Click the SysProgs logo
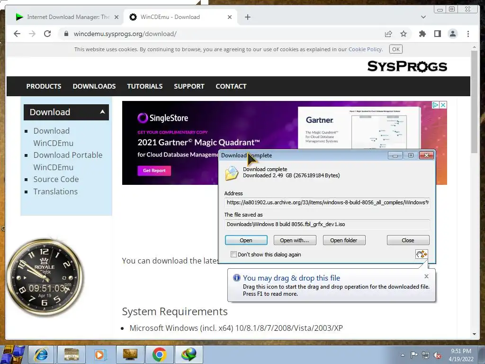The image size is (485, 364). point(407,66)
